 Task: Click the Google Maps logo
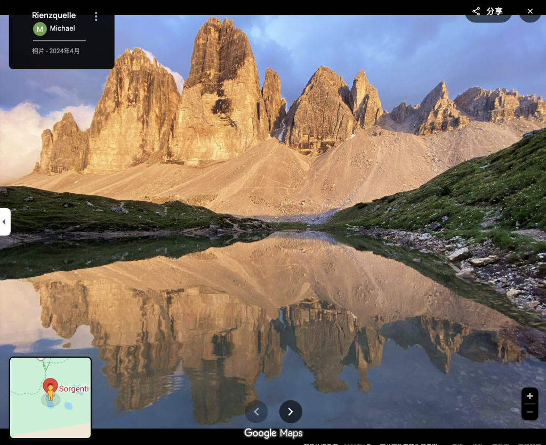[273, 433]
